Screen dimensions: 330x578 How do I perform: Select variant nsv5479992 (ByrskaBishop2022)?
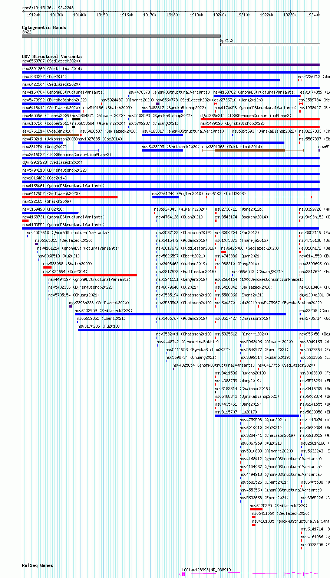[55, 100]
